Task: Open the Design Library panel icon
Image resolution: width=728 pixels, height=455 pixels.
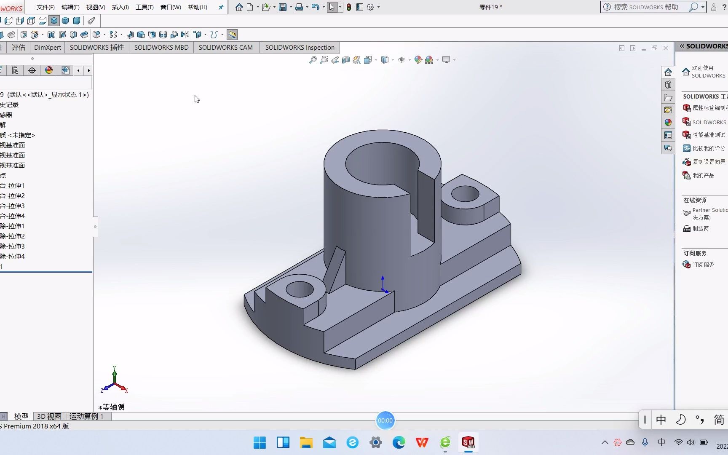Action: (668, 84)
